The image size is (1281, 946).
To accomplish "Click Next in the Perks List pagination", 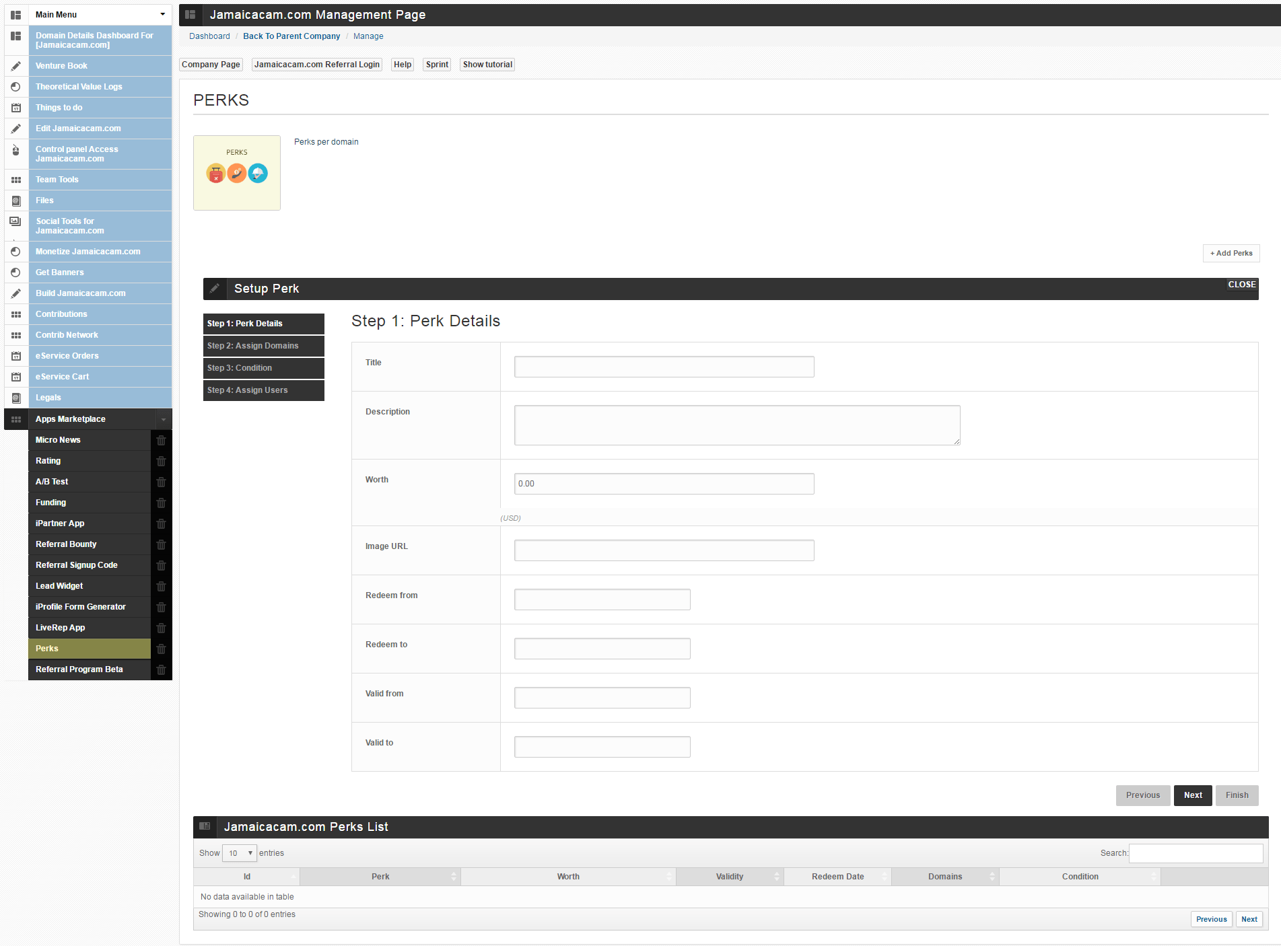I will click(x=1249, y=919).
